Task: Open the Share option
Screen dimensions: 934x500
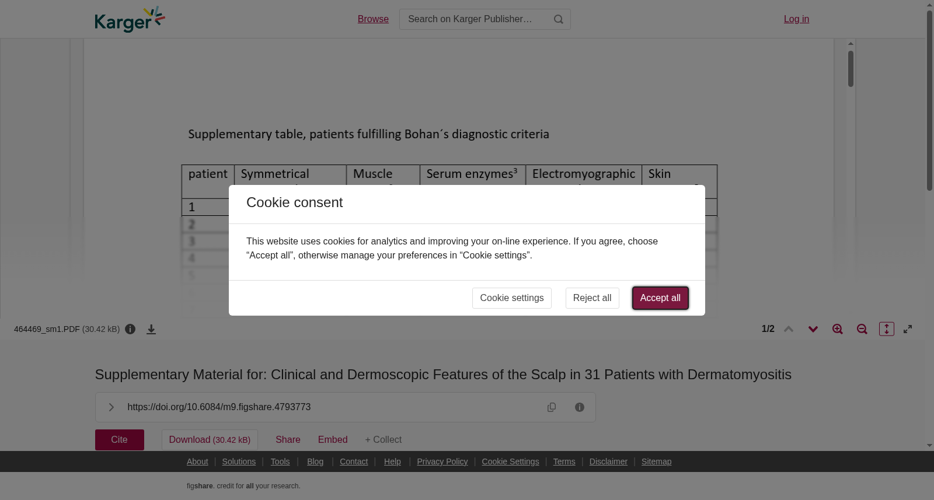Action: click(288, 440)
